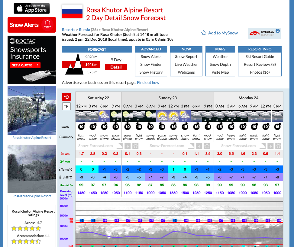Open the Ski Resort Guide

pos(260,56)
